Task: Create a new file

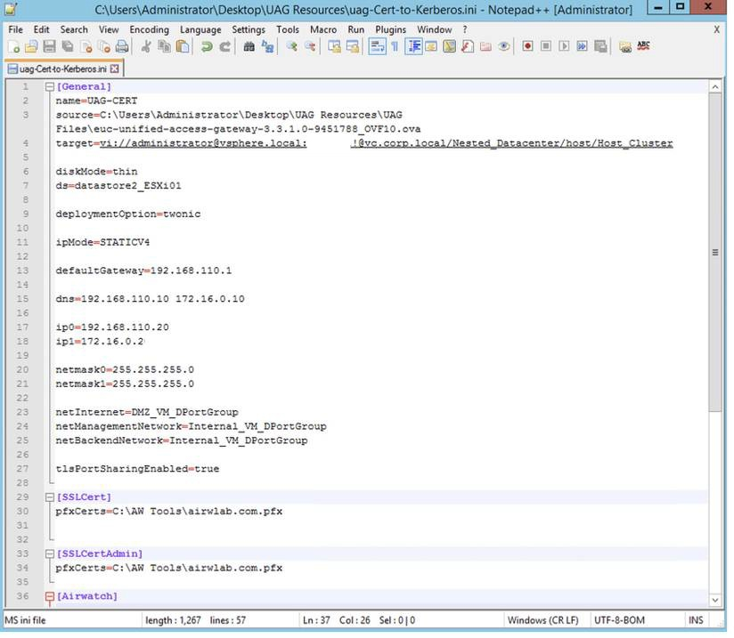Action: click(x=12, y=45)
